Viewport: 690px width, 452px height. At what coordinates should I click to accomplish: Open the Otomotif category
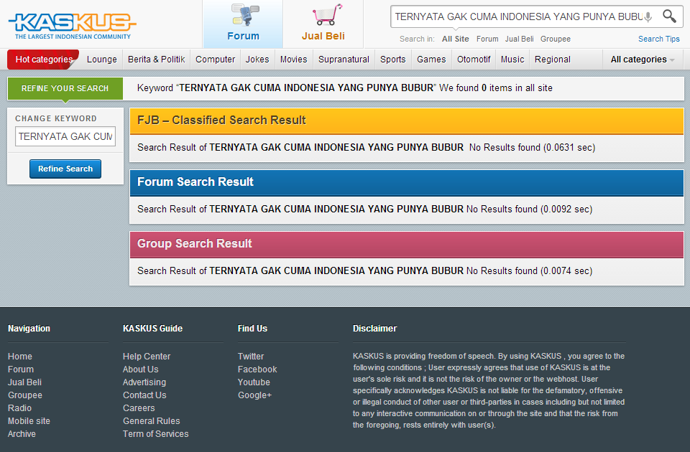(474, 60)
